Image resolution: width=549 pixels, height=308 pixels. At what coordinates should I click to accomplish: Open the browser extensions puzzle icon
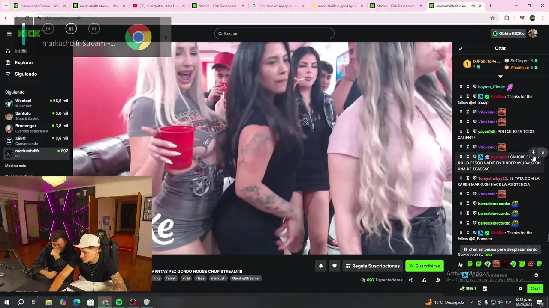click(507, 18)
